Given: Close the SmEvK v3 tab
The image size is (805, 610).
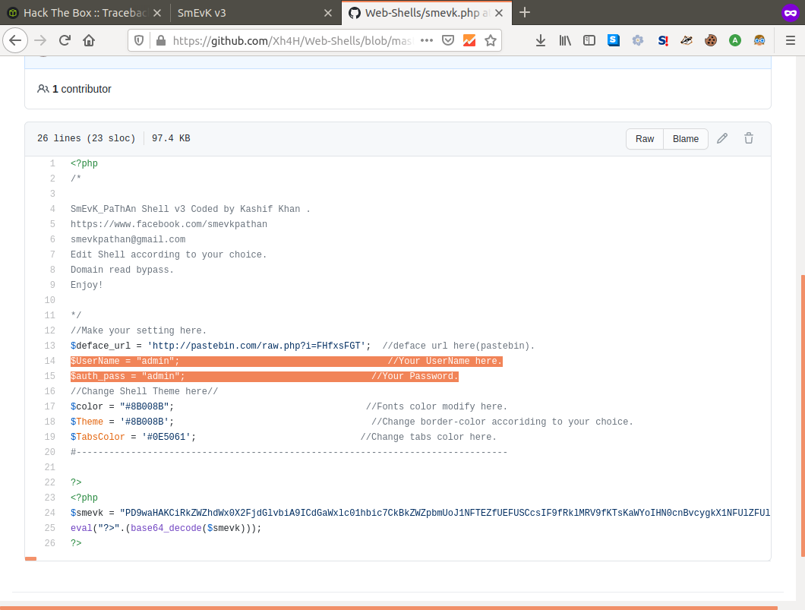Looking at the screenshot, I should pos(328,13).
